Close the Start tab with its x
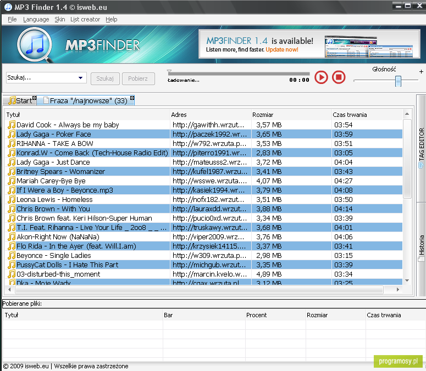Image resolution: width=426 pixels, height=371 pixels. 34,98
